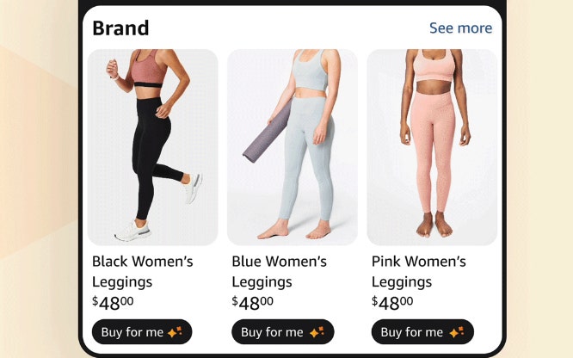Select the Pink Women's Leggings title

pos(419,272)
